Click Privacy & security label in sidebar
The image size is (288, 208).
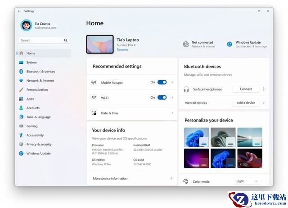pos(39,145)
